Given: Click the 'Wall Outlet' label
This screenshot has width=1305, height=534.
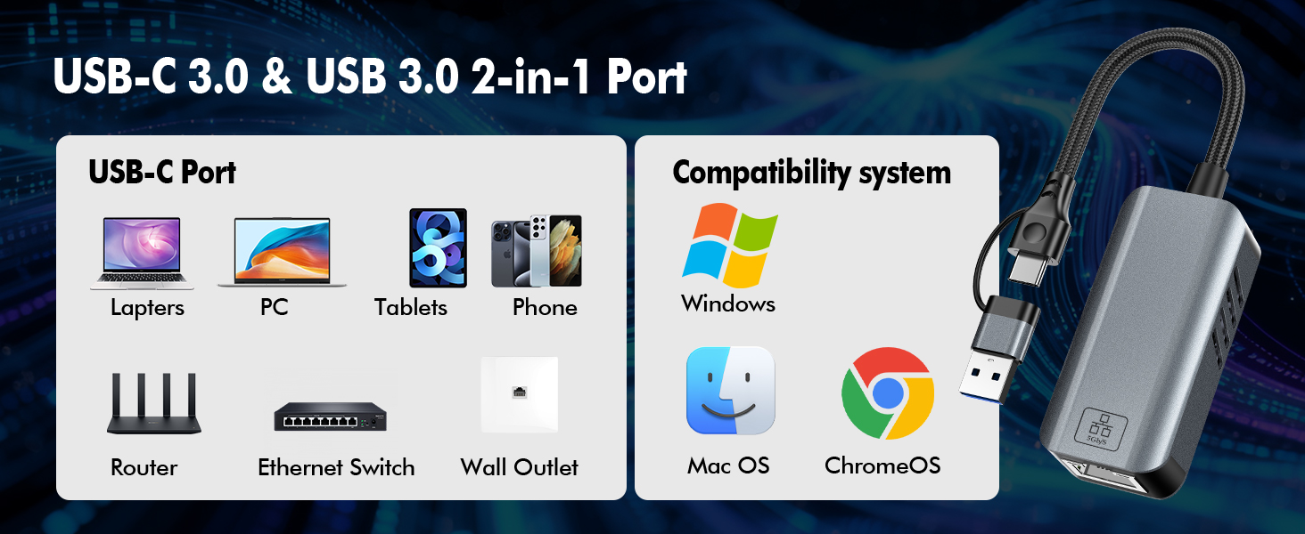Looking at the screenshot, I should click(x=520, y=468).
